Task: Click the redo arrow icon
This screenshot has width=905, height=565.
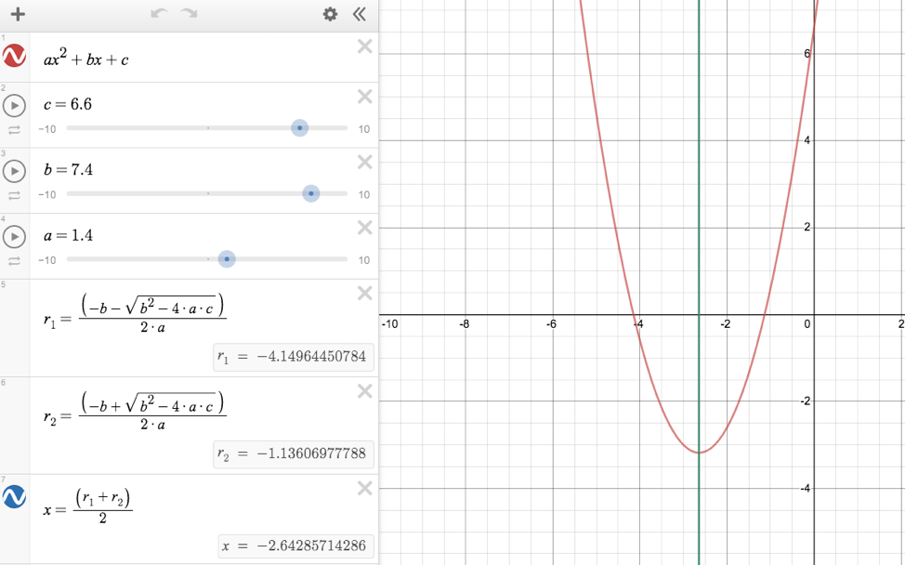Action: 190,14
